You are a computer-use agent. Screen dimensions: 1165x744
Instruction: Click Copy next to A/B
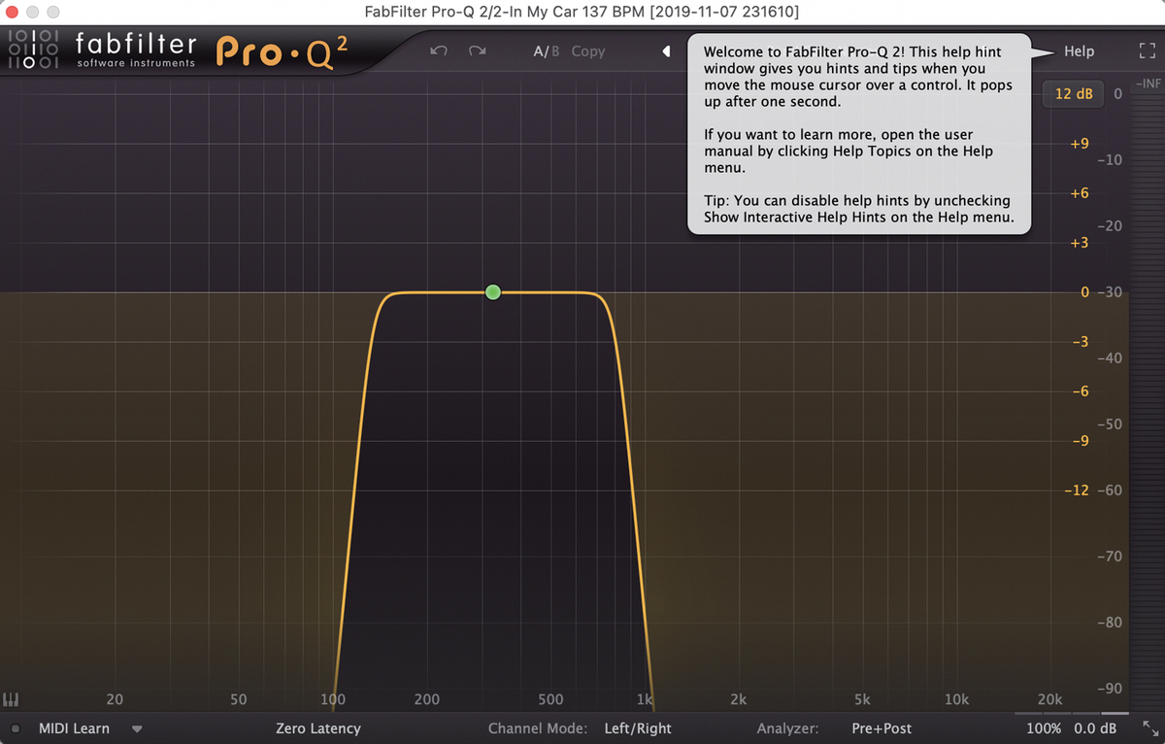pos(588,51)
